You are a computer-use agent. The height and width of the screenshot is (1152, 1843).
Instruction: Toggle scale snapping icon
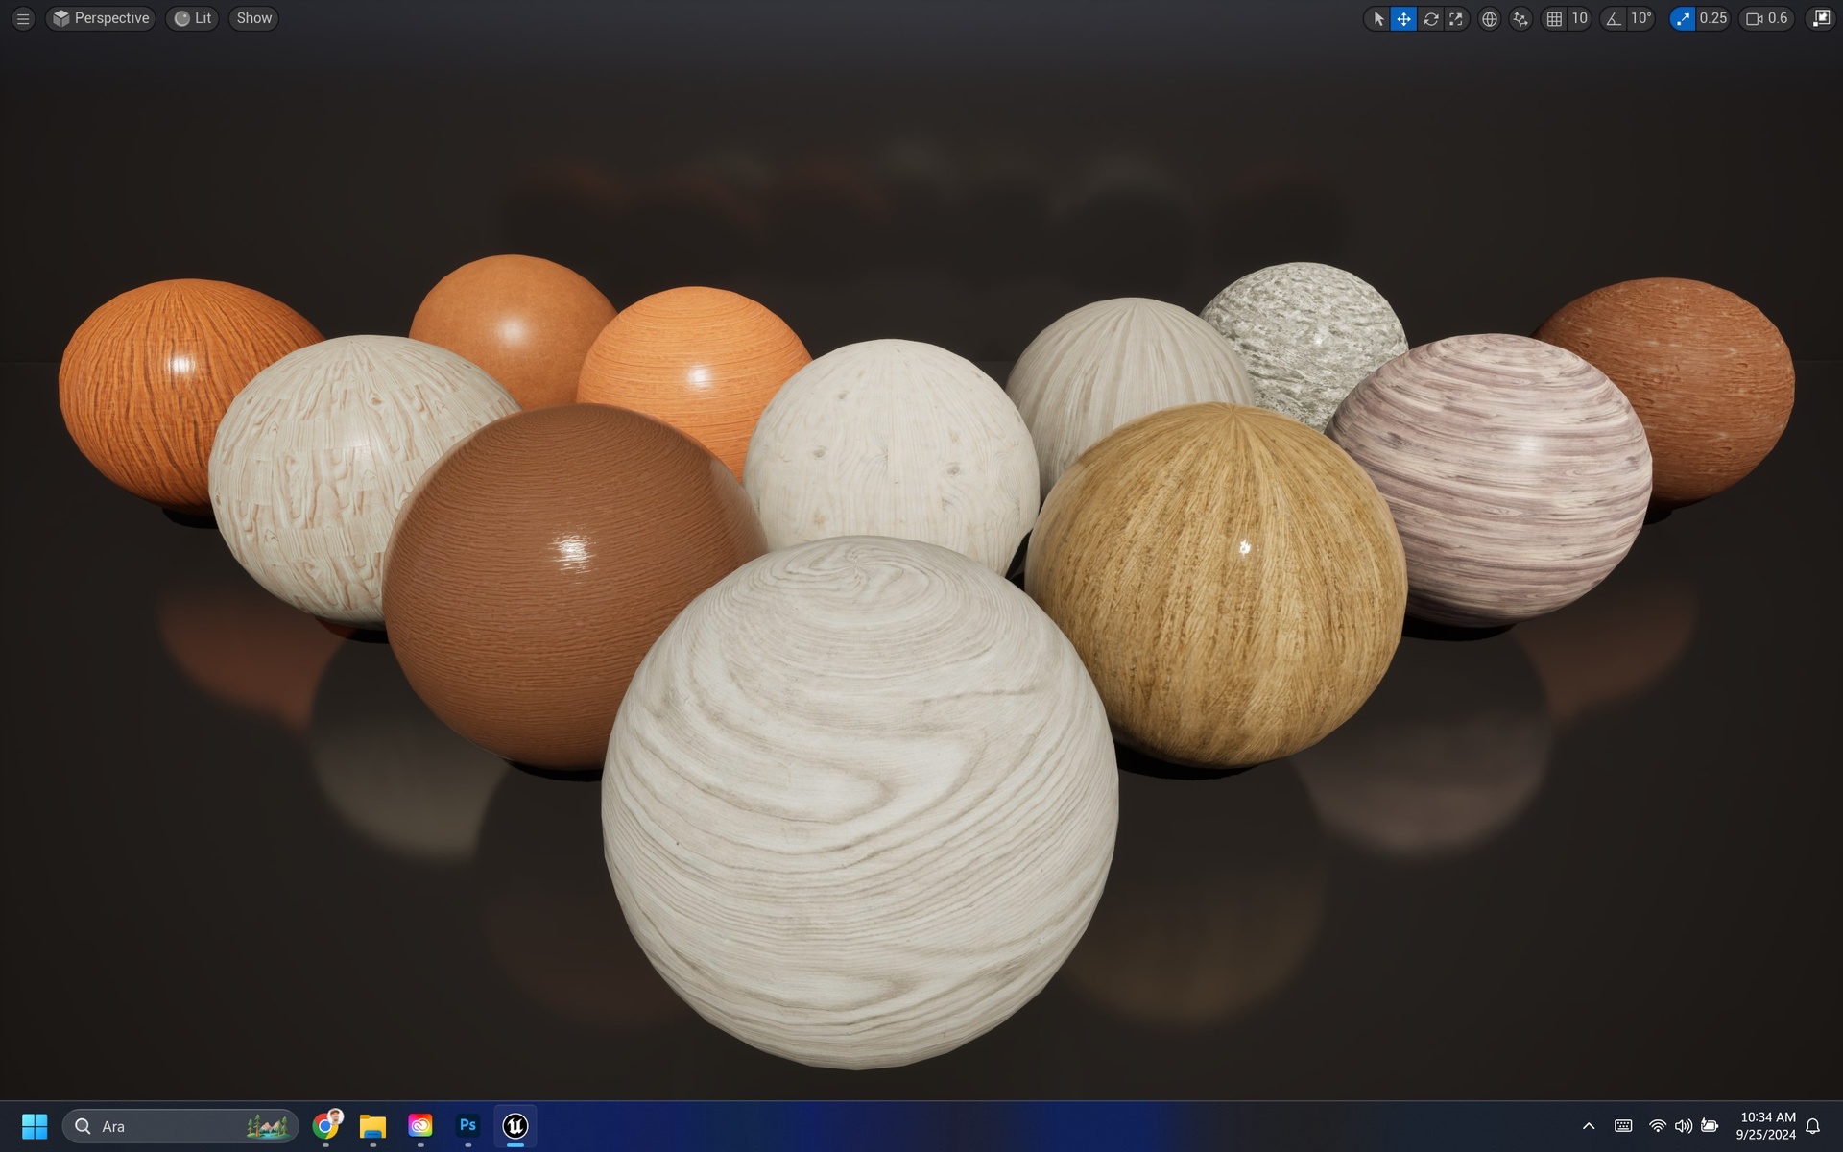tap(1683, 18)
